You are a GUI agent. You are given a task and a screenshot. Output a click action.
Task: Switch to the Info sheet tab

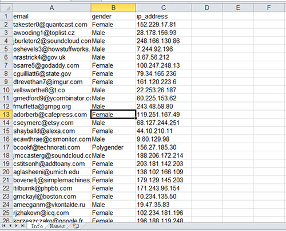[x=37, y=226]
